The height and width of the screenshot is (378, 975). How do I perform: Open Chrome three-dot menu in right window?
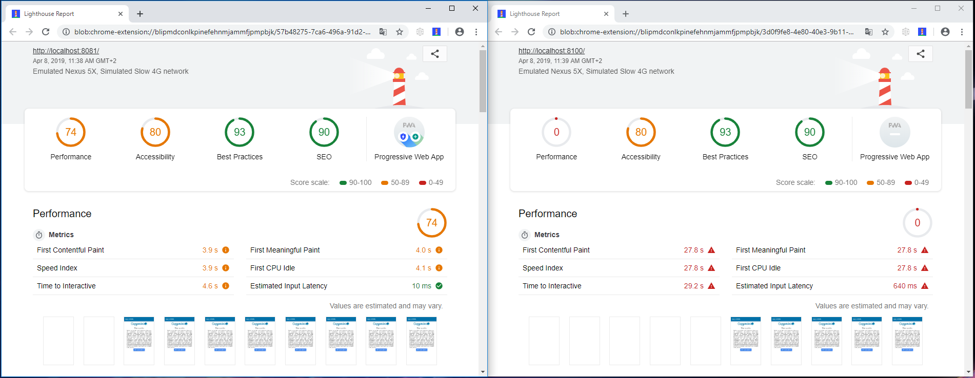coord(962,32)
